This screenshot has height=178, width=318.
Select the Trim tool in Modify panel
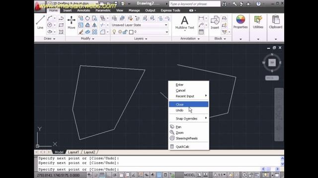pos(103,25)
